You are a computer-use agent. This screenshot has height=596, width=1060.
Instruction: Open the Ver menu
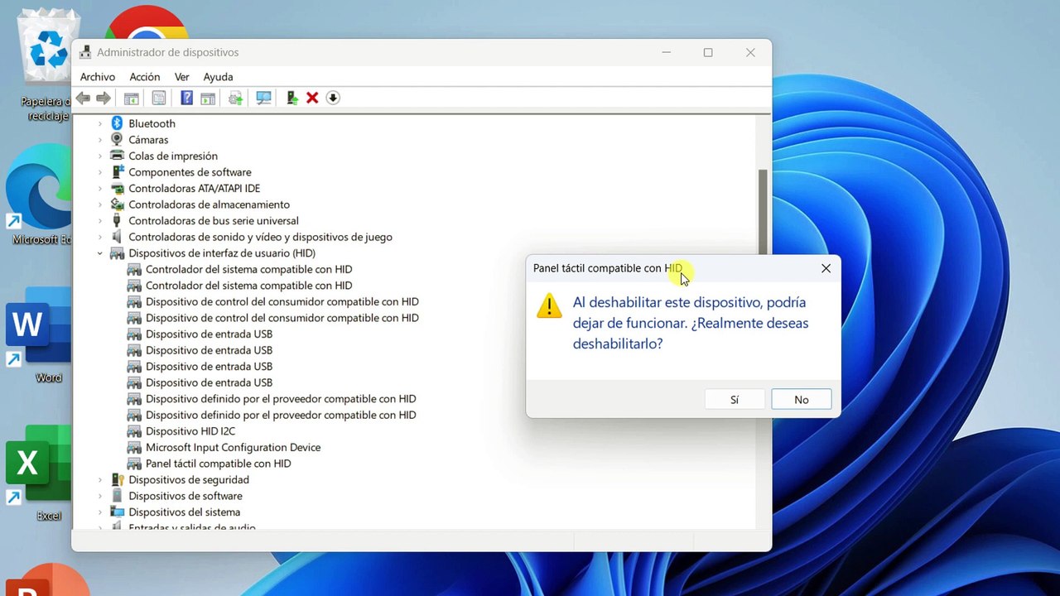tap(181, 77)
